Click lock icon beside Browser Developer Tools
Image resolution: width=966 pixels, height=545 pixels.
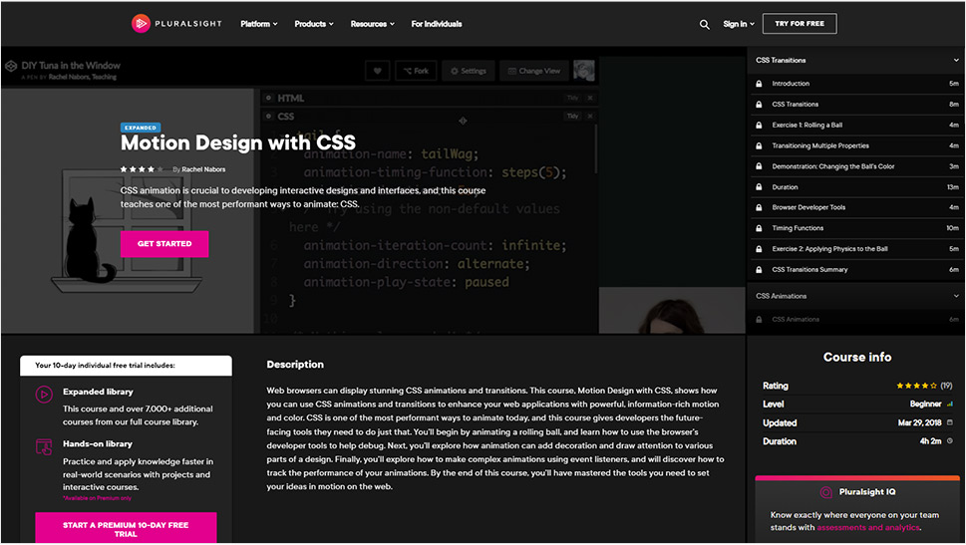tap(759, 207)
